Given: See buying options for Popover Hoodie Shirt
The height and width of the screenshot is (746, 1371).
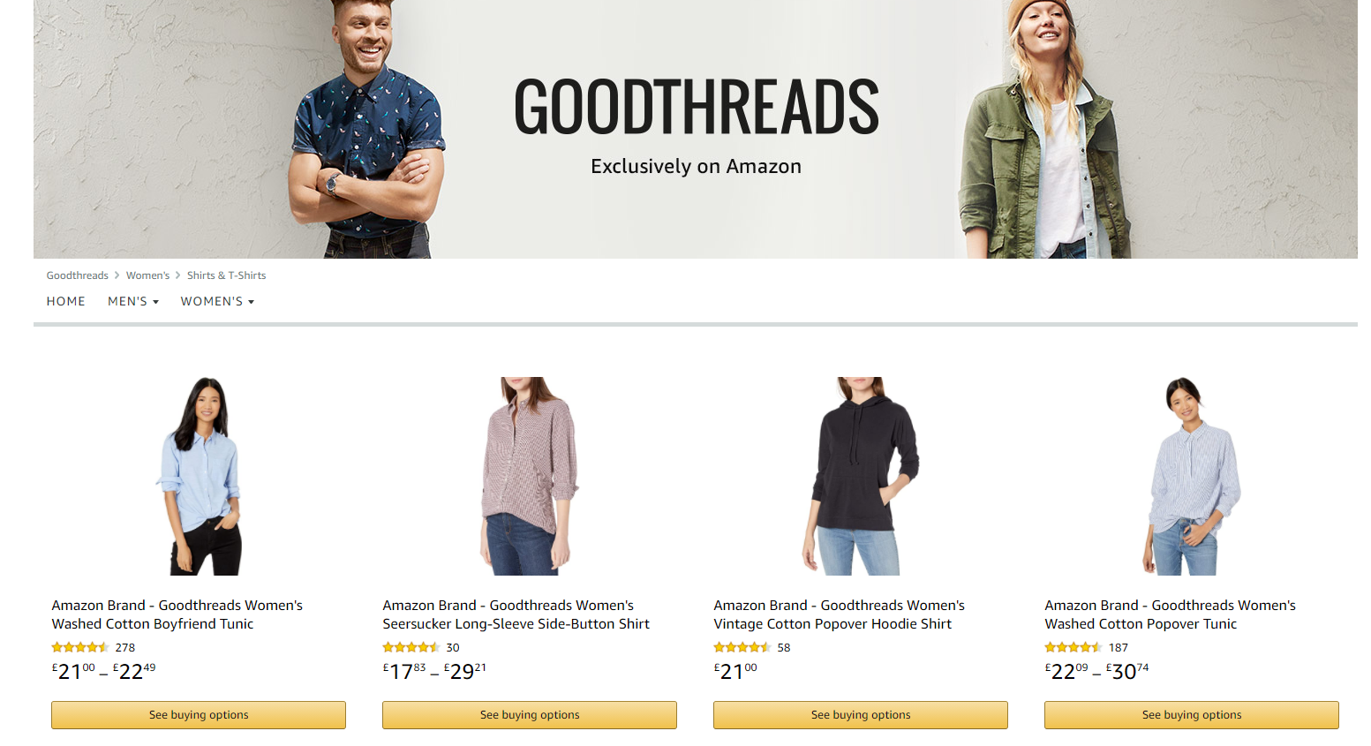Looking at the screenshot, I should click(861, 715).
